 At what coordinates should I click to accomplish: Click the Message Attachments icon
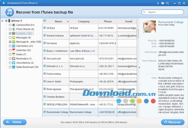(14, 42)
